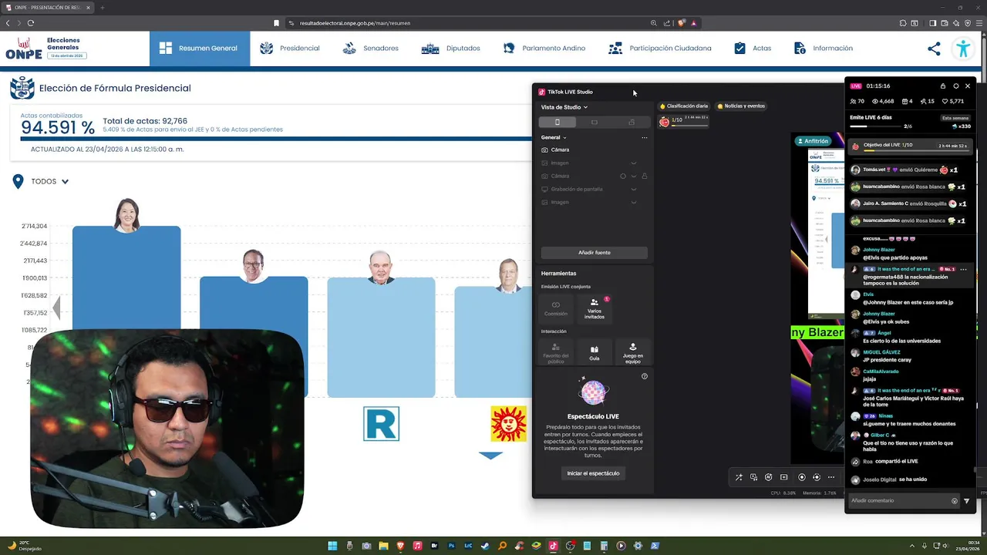This screenshot has width=987, height=555.
Task: Select the landscape layout icon in Studio
Action: click(595, 122)
